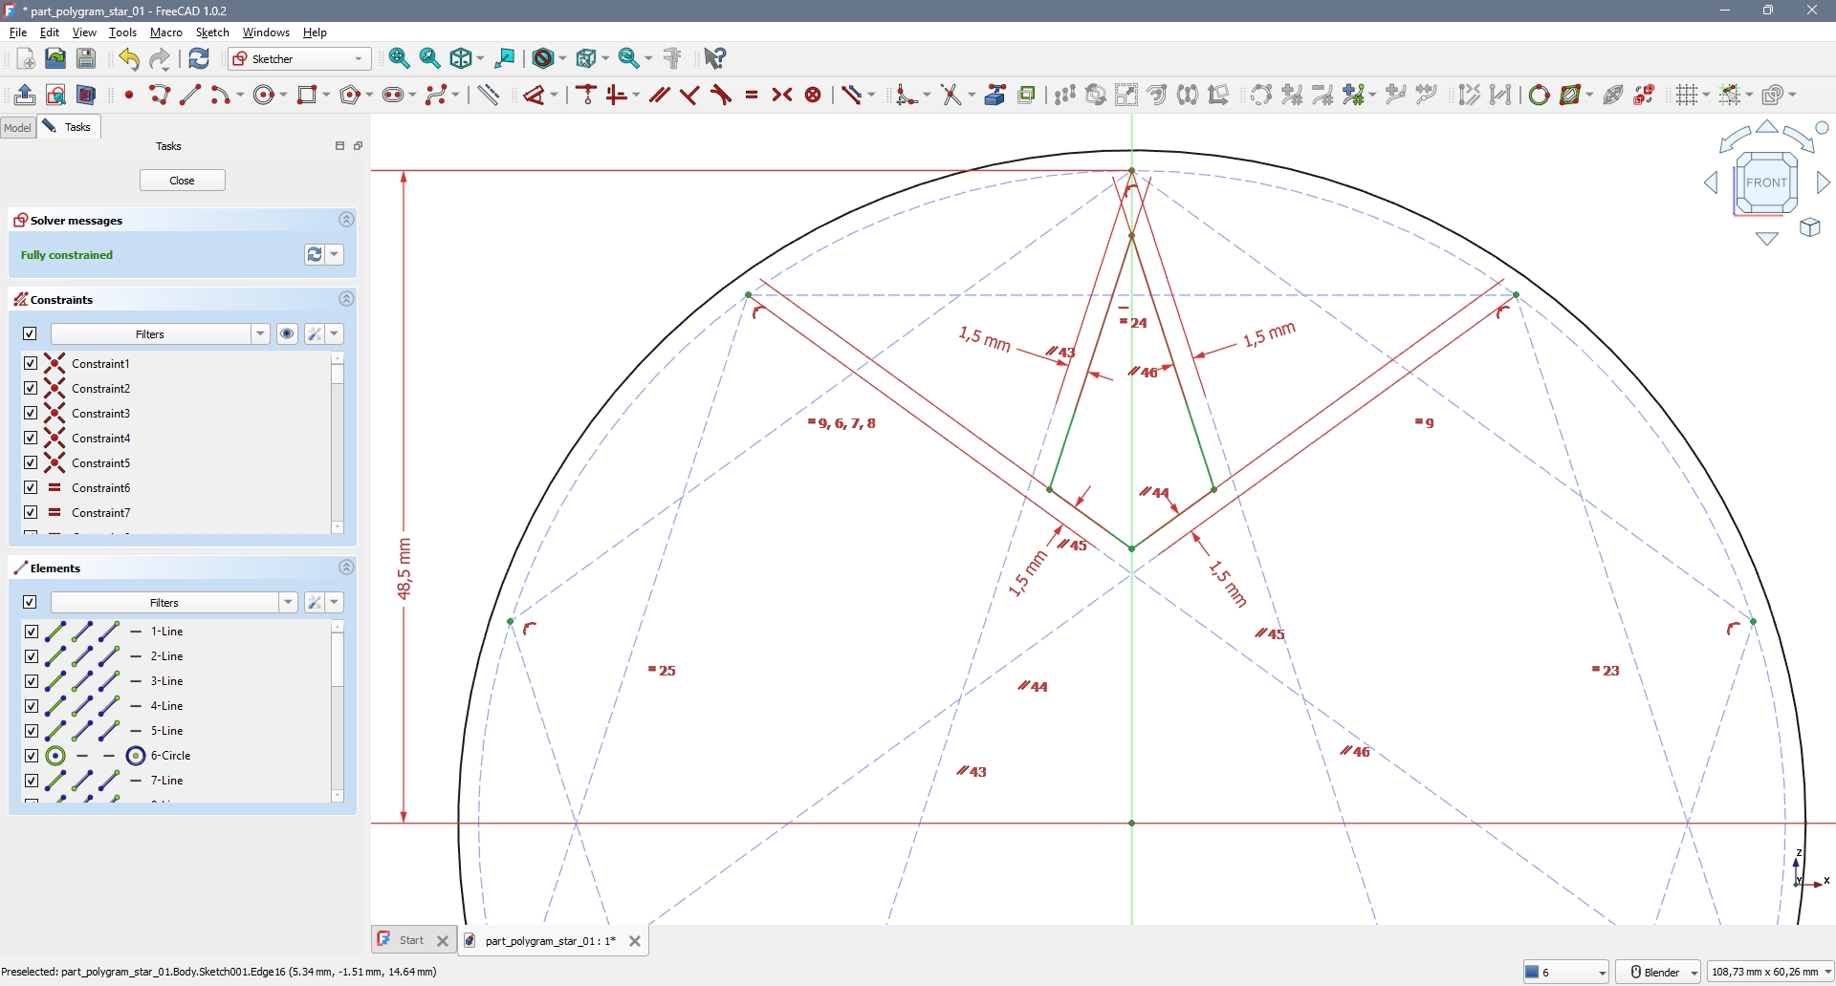Switch to the Model tab
The image size is (1836, 986).
18,127
